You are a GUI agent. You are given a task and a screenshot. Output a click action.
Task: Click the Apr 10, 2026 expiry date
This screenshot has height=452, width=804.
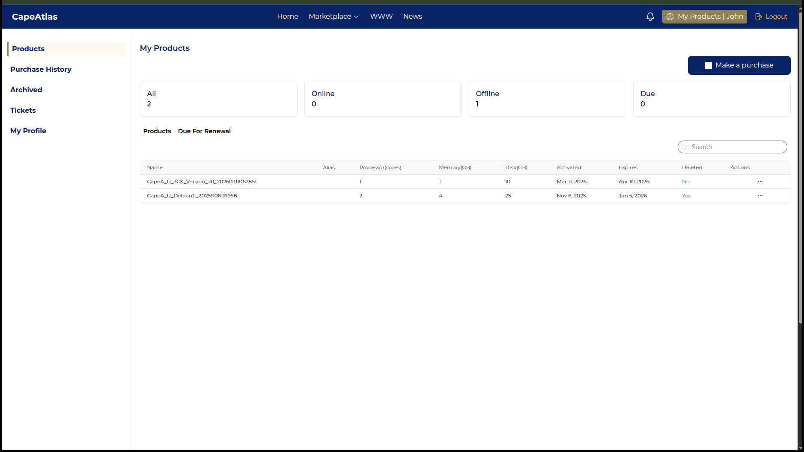click(x=634, y=182)
